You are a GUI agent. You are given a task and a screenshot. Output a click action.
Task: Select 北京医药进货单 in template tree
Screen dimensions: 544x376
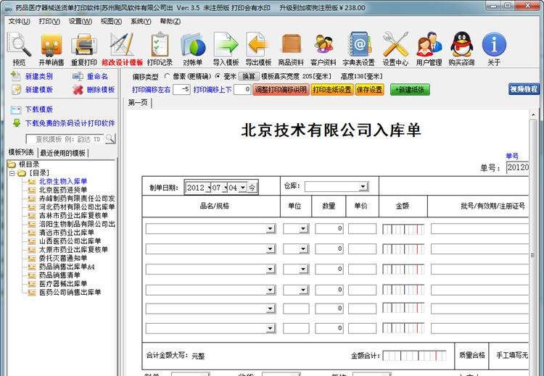[x=62, y=189]
